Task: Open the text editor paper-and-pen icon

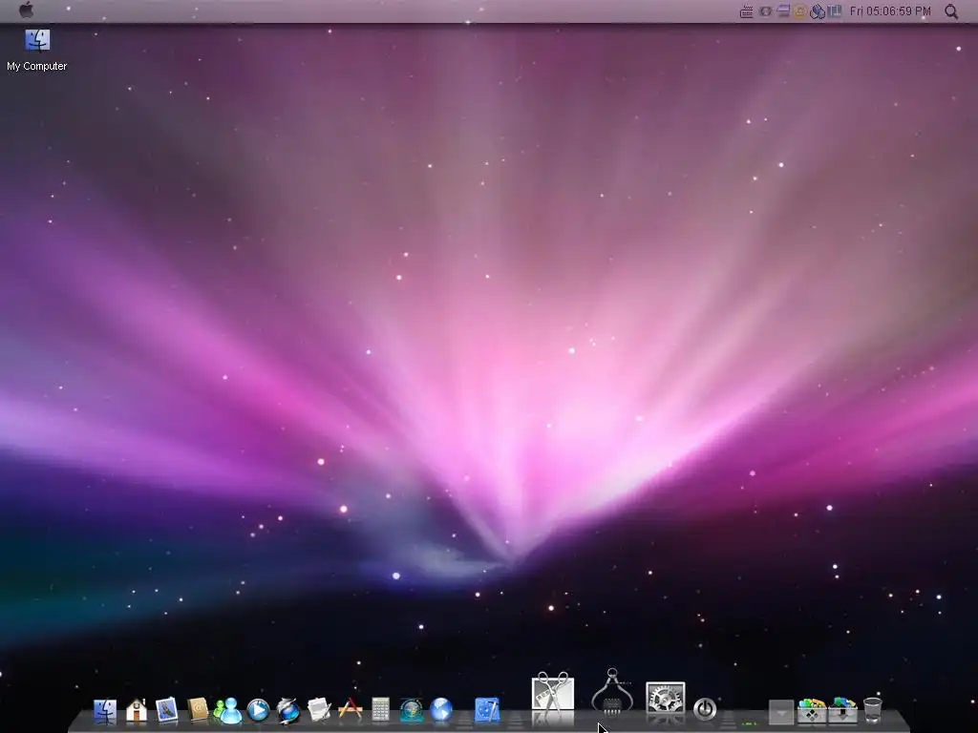Action: click(319, 710)
